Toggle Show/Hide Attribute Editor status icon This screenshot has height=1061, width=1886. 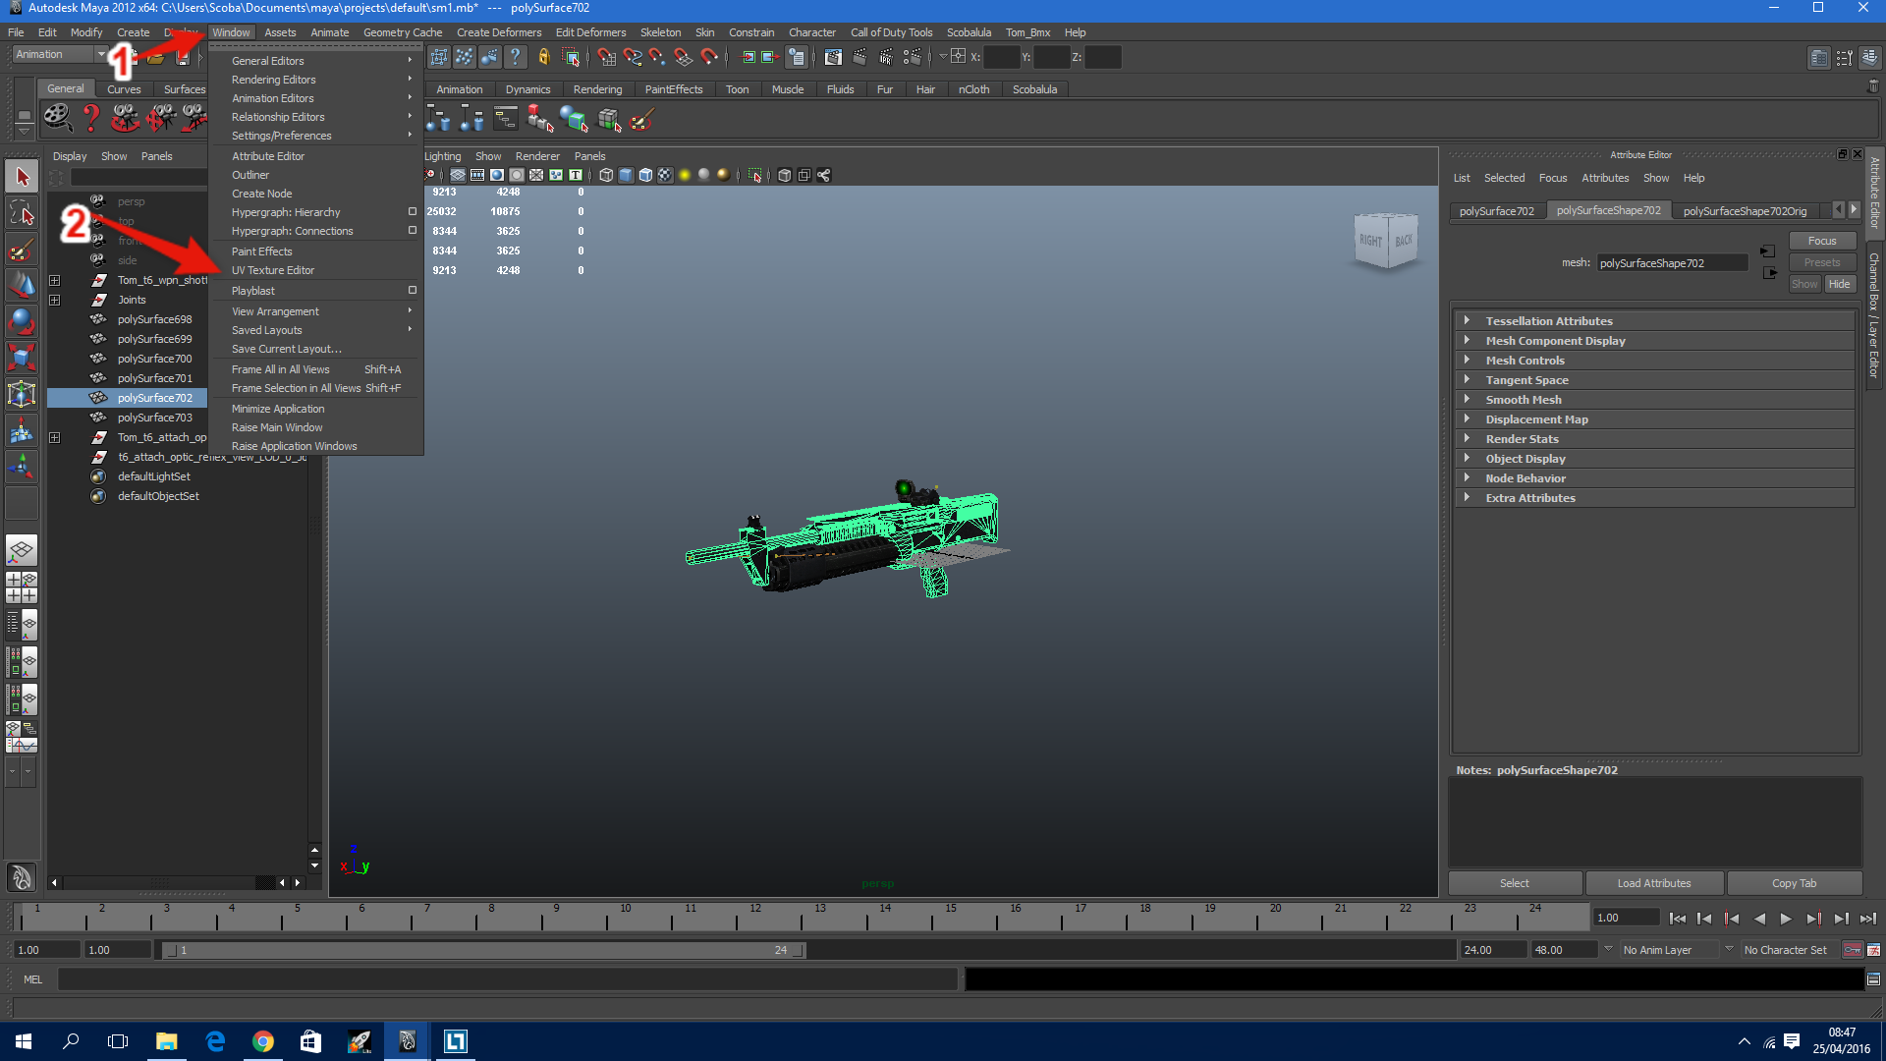[1819, 58]
